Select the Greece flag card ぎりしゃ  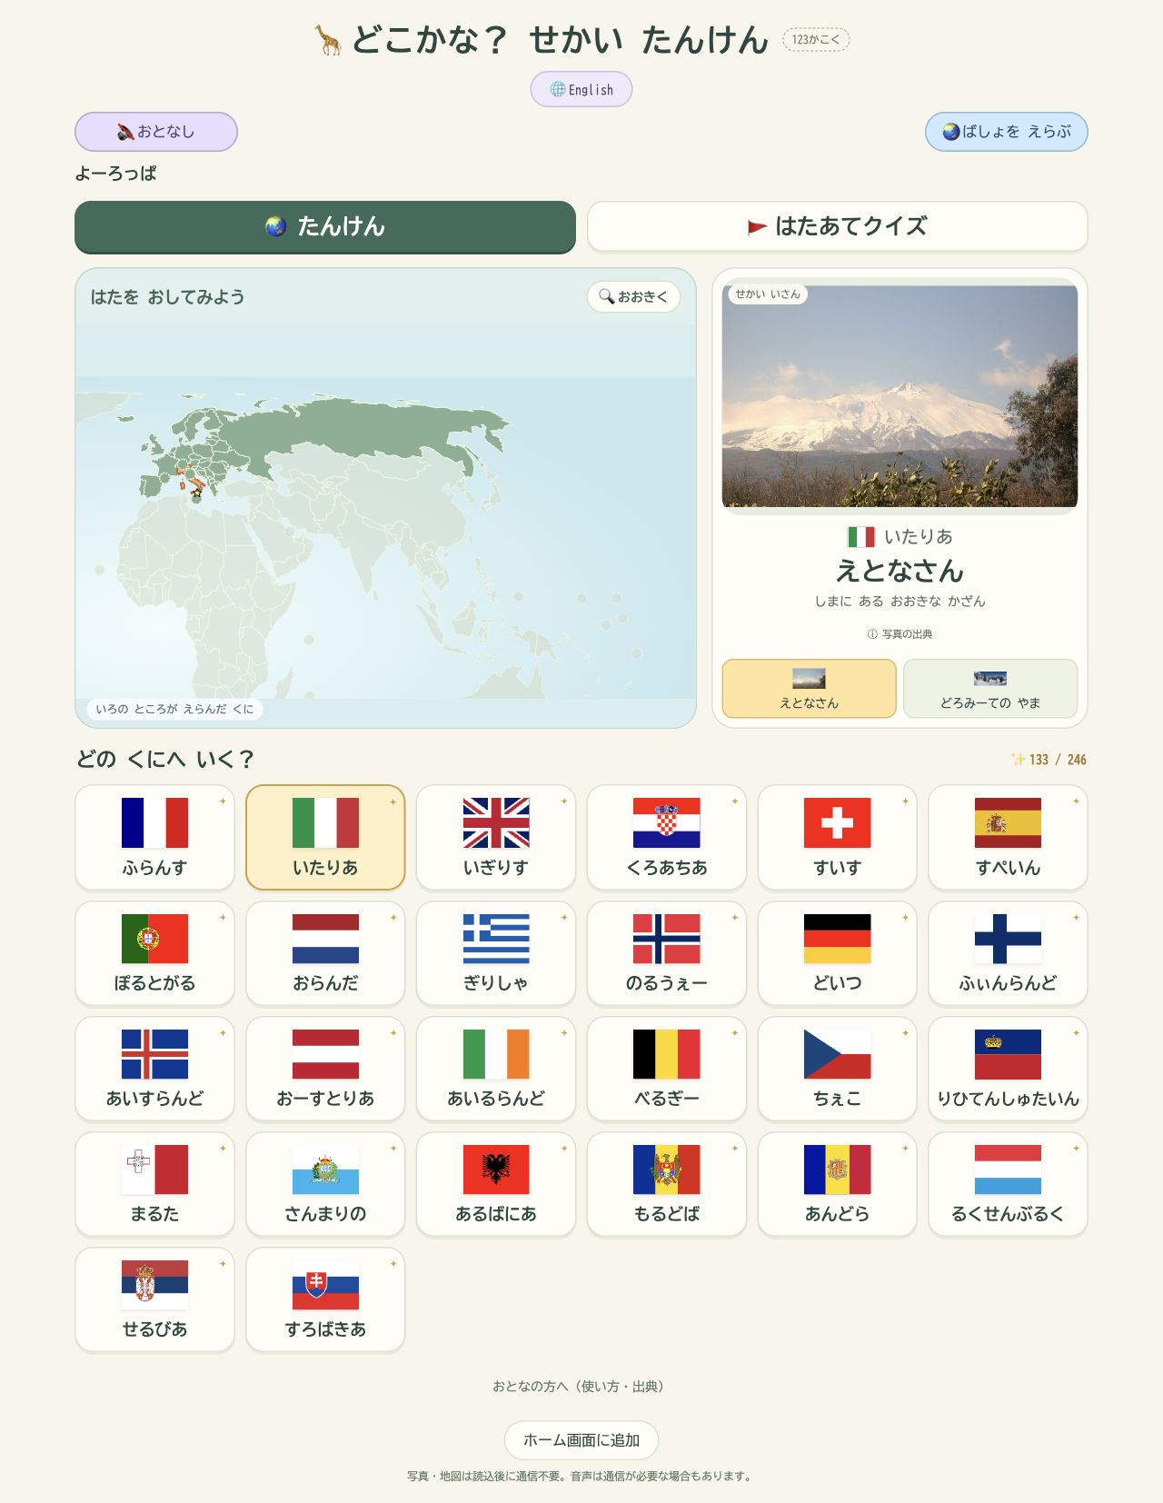496,953
